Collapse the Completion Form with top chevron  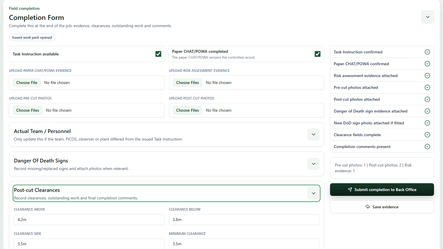point(428,17)
